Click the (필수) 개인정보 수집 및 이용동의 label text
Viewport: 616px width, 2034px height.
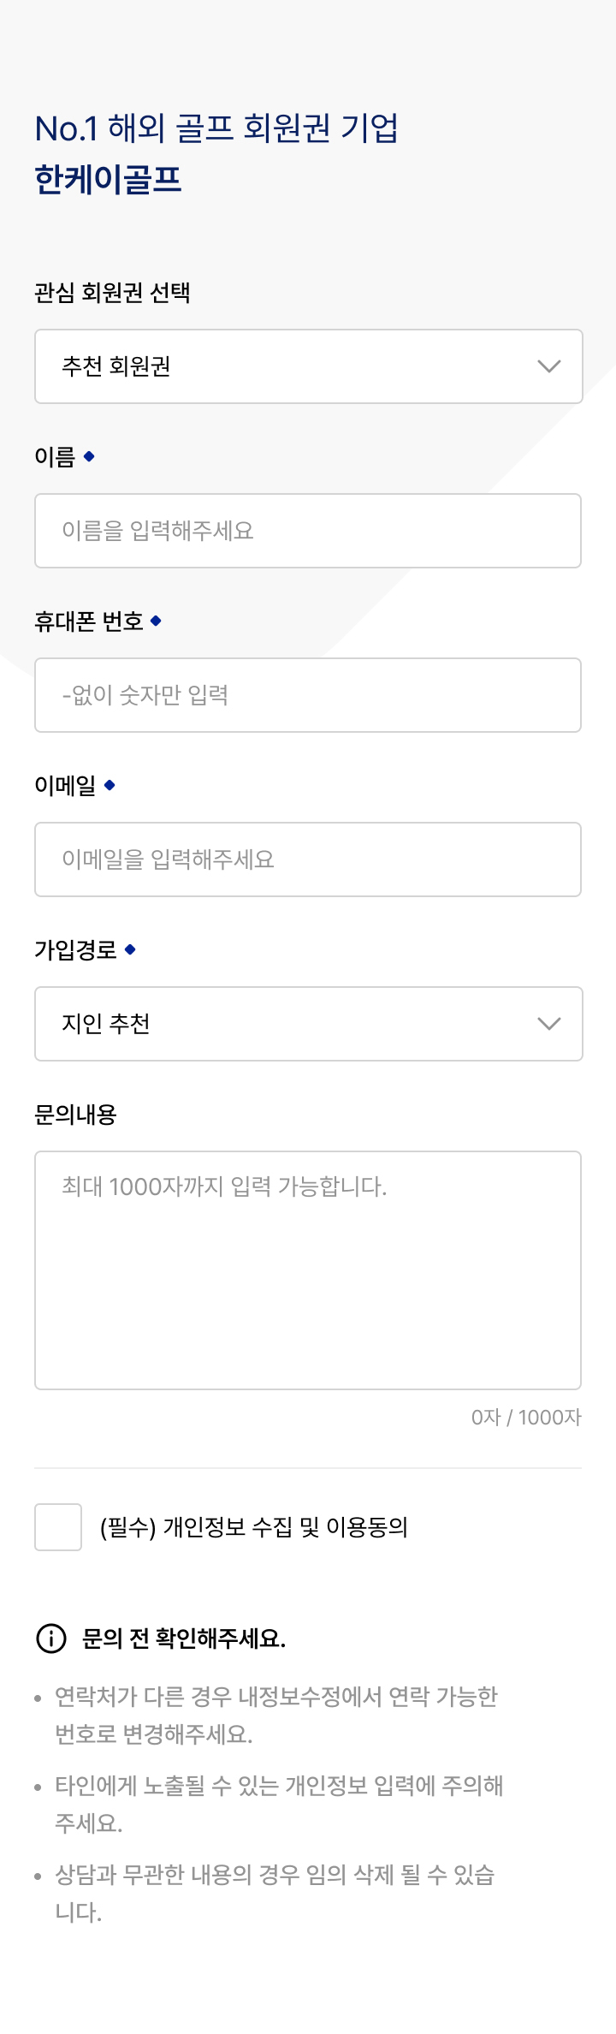click(253, 1527)
